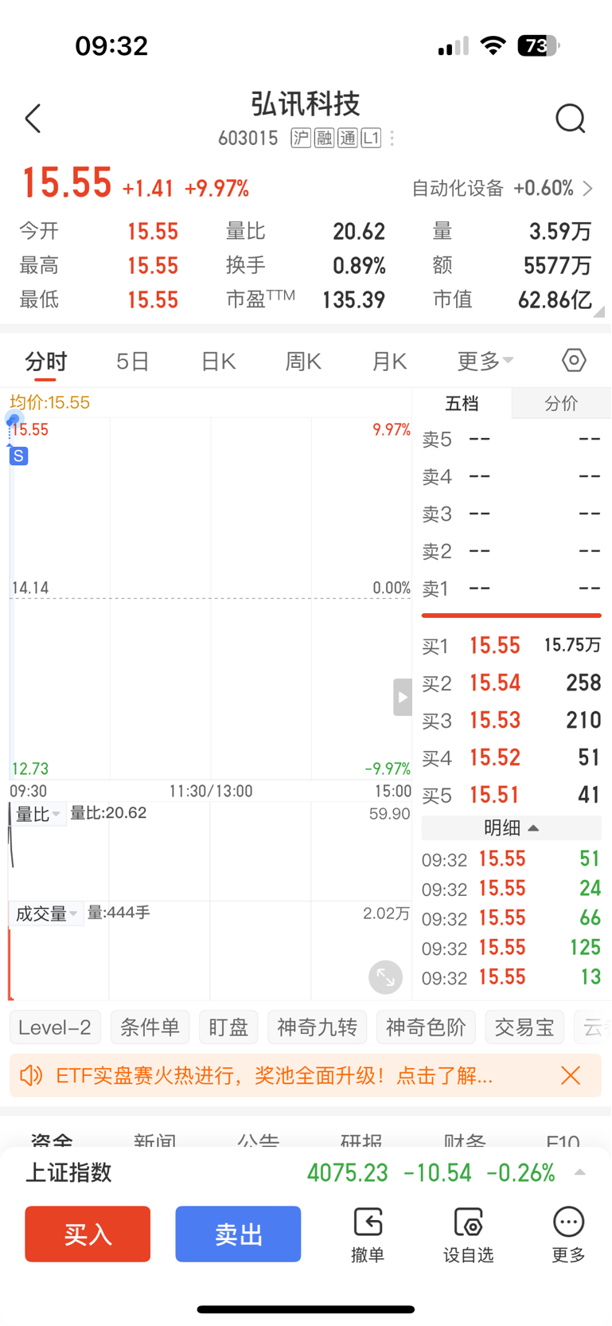
Task: Tap 买3 price 15.53 row
Action: click(x=511, y=720)
